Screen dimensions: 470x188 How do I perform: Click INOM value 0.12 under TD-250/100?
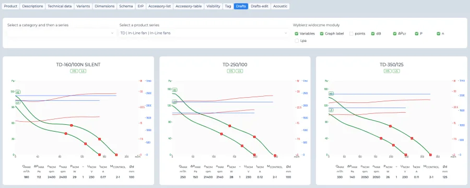coord(260,177)
